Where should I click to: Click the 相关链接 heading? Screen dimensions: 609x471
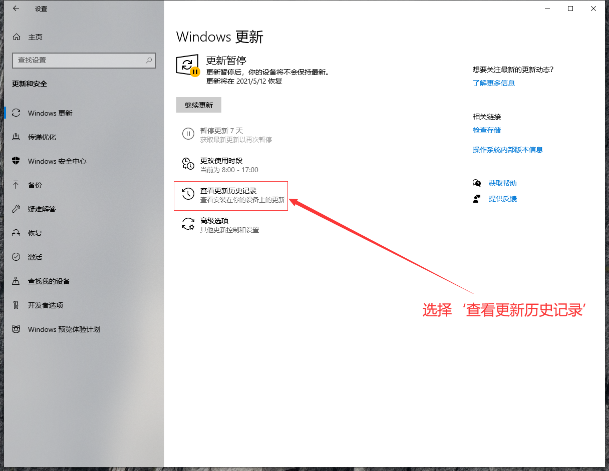tap(487, 117)
